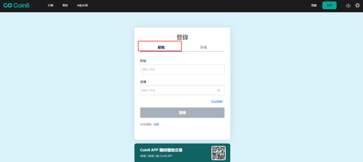Viewport: 363px width, 162px height.
Task: Focus the password input field
Action: click(x=182, y=90)
